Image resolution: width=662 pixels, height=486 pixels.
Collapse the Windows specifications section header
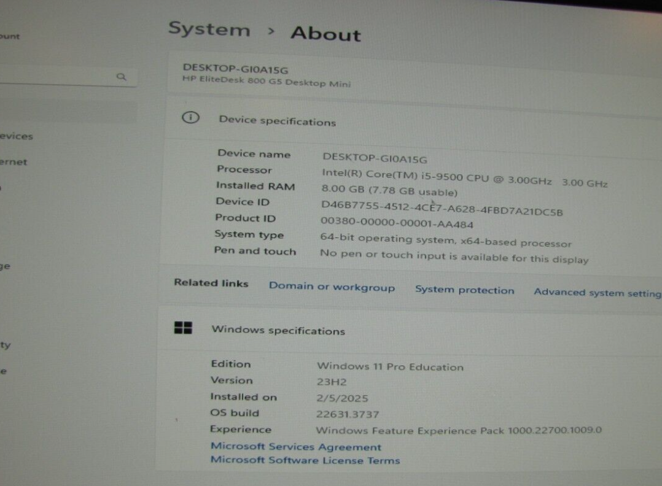410,330
